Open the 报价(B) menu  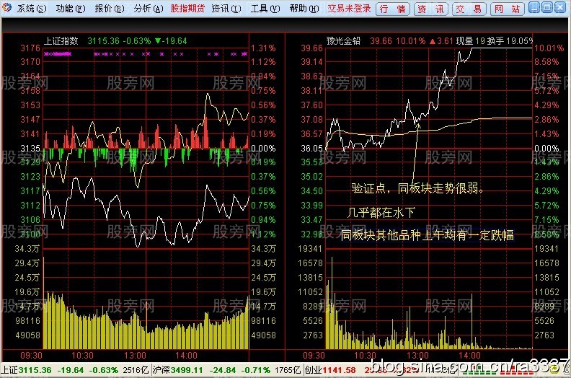[x=109, y=8]
